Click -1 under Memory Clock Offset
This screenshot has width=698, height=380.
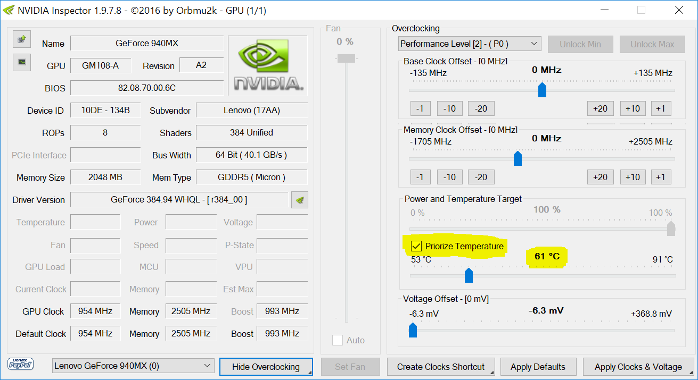(421, 177)
